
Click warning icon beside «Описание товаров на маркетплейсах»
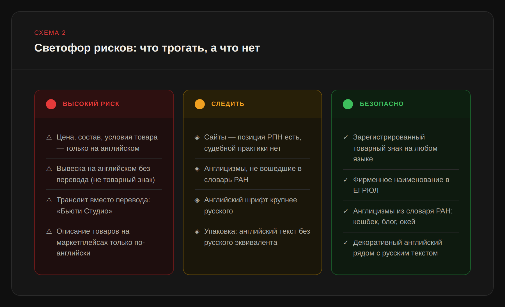[49, 231]
